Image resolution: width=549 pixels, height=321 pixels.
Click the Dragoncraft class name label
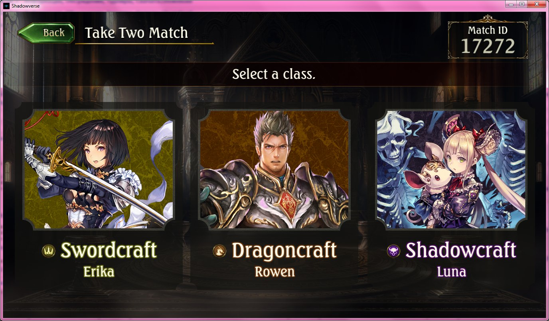point(284,251)
